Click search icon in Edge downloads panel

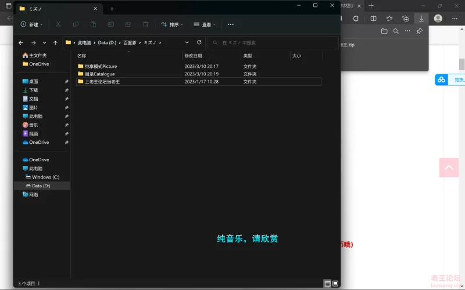(x=396, y=31)
